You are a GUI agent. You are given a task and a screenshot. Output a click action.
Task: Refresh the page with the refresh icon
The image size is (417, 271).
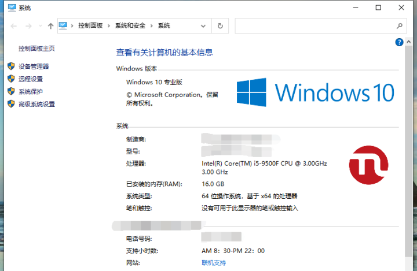pos(220,26)
